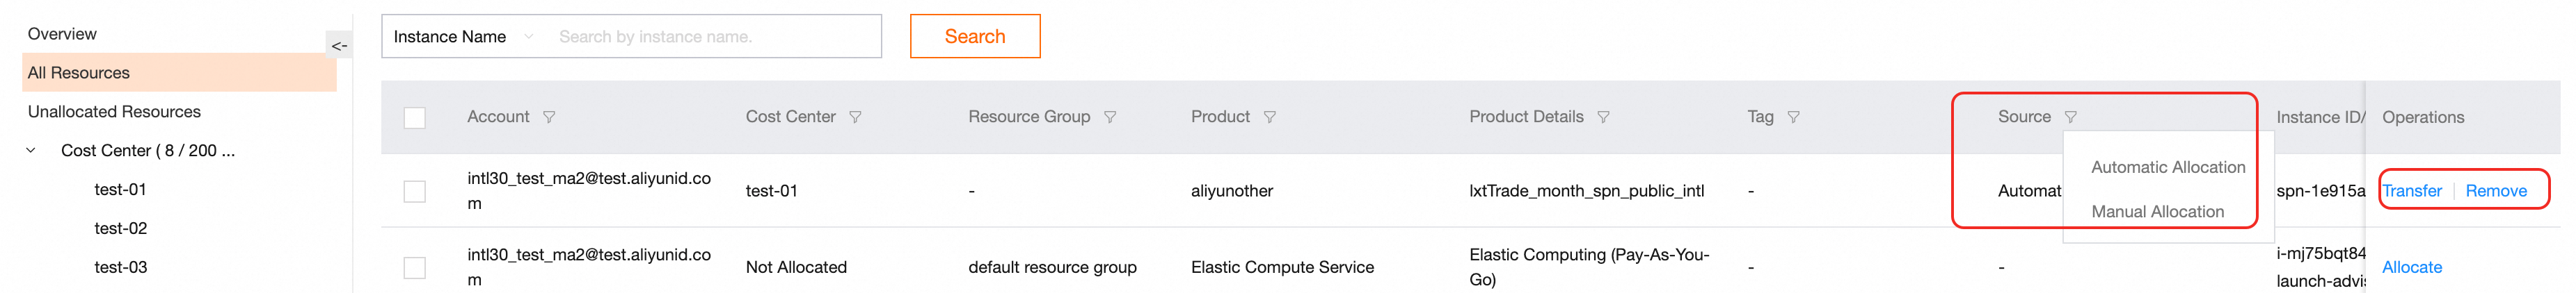Collapse the Cost Center tree node
Viewport: 2576px width, 293px height.
[x=31, y=151]
